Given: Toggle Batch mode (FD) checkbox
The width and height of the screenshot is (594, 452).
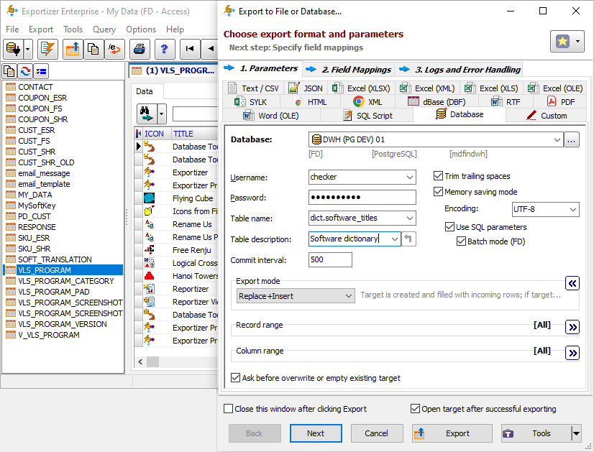Looking at the screenshot, I should tap(461, 241).
